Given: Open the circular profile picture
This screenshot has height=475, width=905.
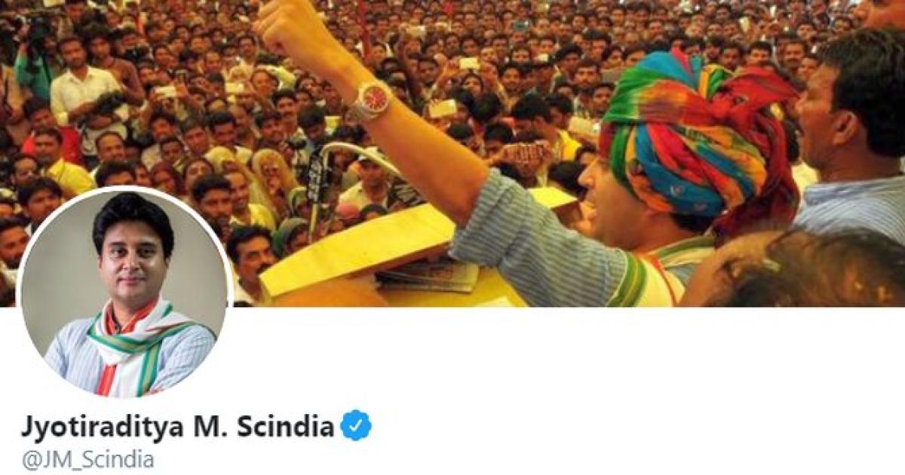Looking at the screenshot, I should click(x=124, y=292).
